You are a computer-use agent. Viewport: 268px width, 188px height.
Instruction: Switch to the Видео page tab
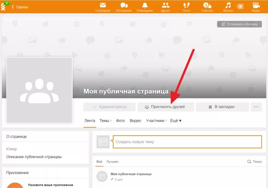pyautogui.click(x=135, y=121)
